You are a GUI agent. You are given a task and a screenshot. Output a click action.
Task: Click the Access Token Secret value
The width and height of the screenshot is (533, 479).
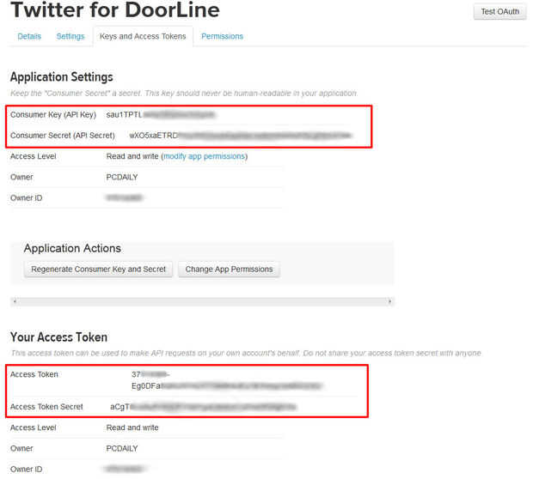[x=203, y=406]
